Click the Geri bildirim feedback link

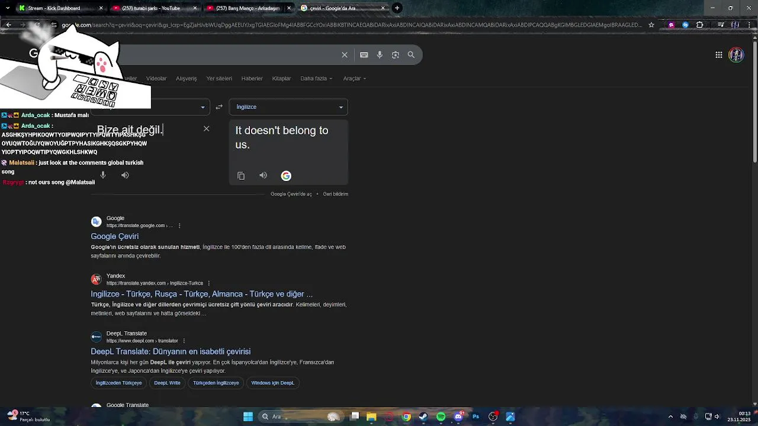pyautogui.click(x=335, y=194)
